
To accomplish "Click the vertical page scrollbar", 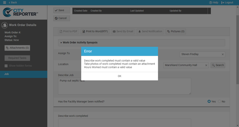I will pyautogui.click(x=237, y=50).
